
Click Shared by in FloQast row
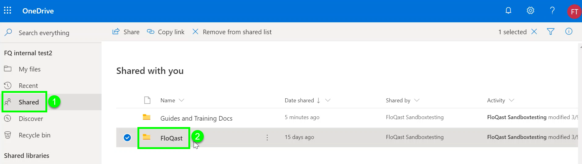[414, 137]
